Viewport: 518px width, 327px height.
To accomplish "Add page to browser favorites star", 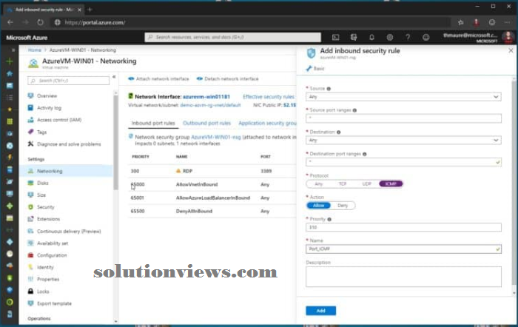I will click(x=460, y=22).
